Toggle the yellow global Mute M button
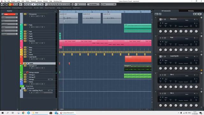 coord(10,4)
